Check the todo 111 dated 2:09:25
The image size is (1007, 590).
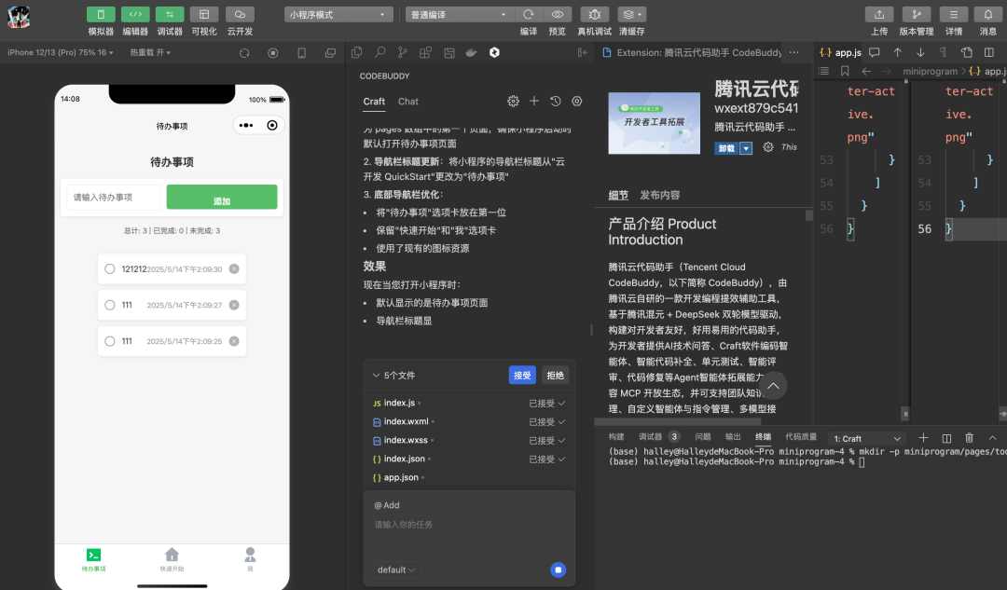coord(110,341)
